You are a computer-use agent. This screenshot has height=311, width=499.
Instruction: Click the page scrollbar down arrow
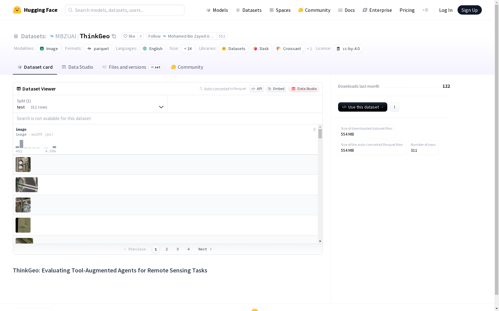[497, 309]
